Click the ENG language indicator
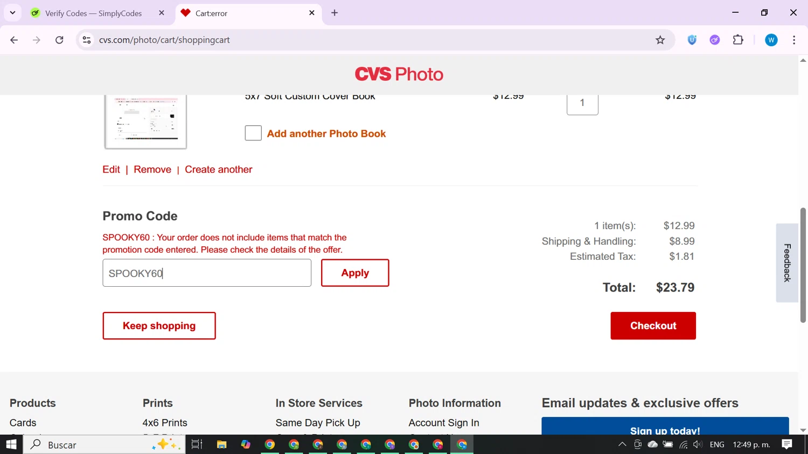808x454 pixels. (x=717, y=444)
